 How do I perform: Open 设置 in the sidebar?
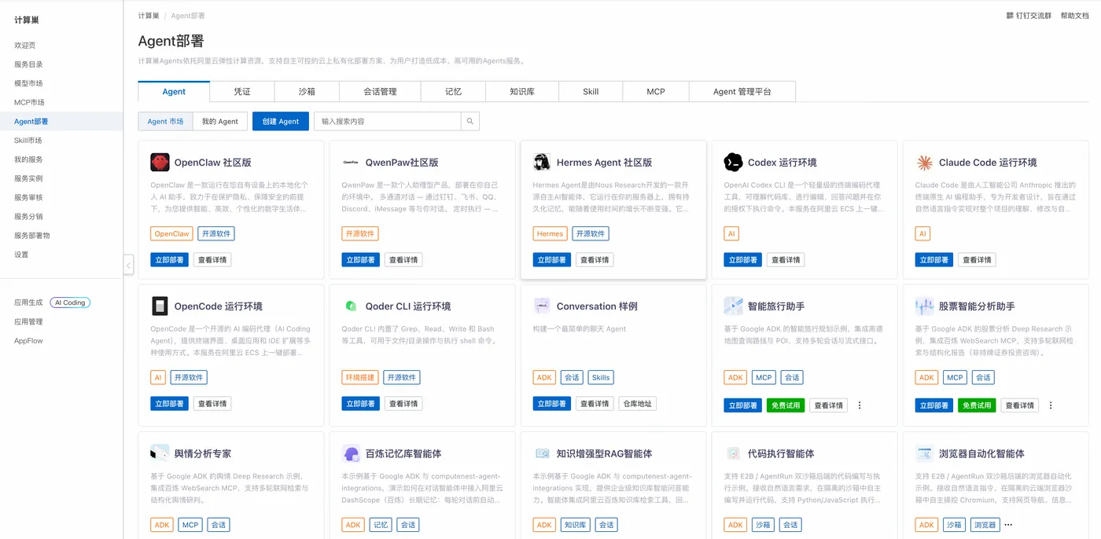21,255
